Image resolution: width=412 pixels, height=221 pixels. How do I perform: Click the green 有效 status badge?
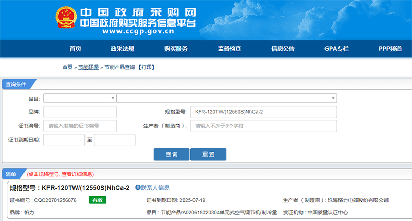[x=97, y=200]
